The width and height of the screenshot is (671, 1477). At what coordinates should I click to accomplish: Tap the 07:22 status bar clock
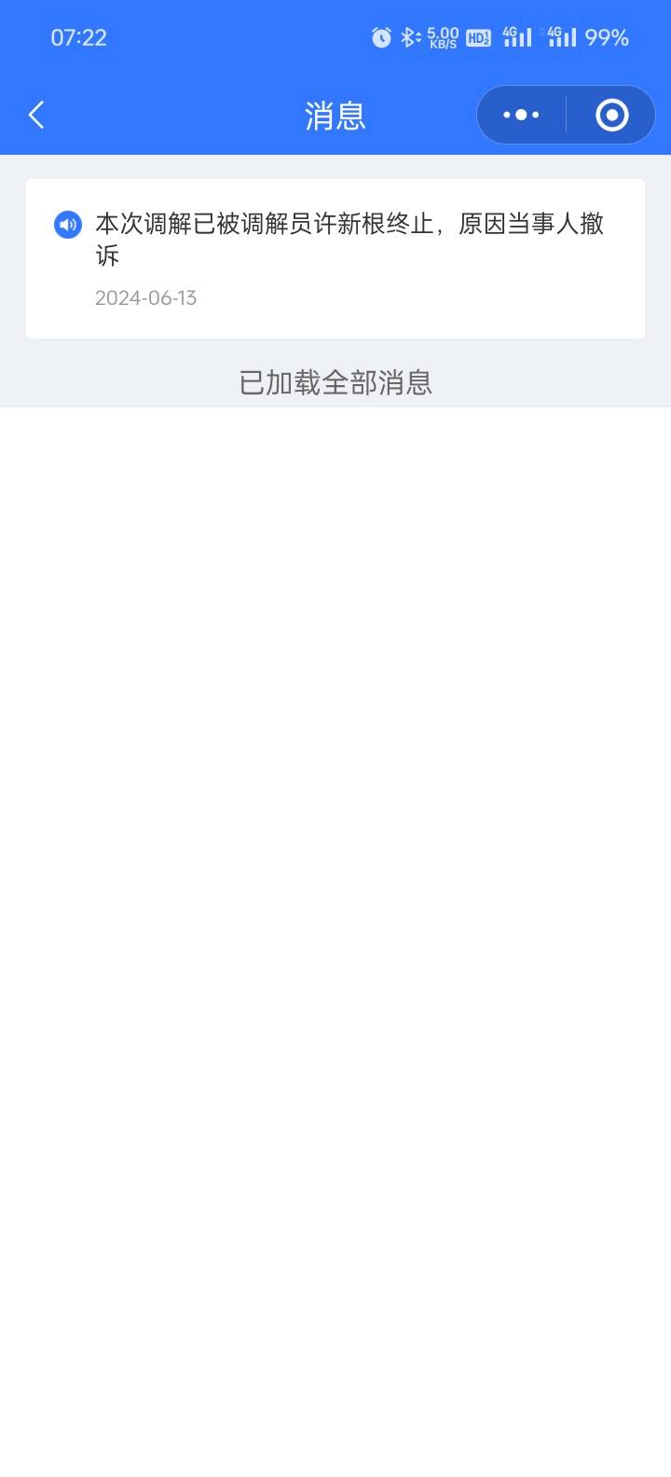pos(78,37)
